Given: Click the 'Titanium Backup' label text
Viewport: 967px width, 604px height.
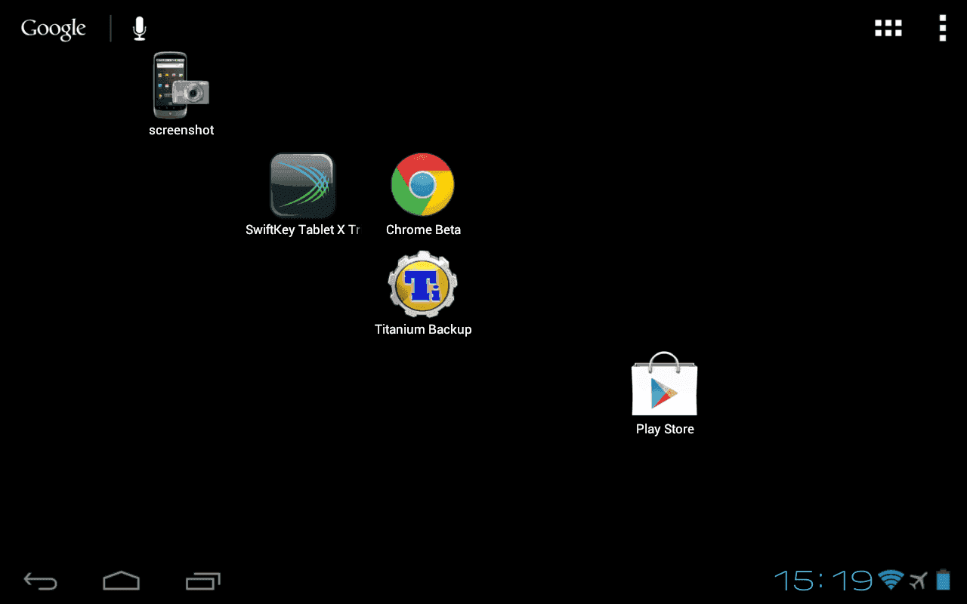Looking at the screenshot, I should tap(423, 329).
